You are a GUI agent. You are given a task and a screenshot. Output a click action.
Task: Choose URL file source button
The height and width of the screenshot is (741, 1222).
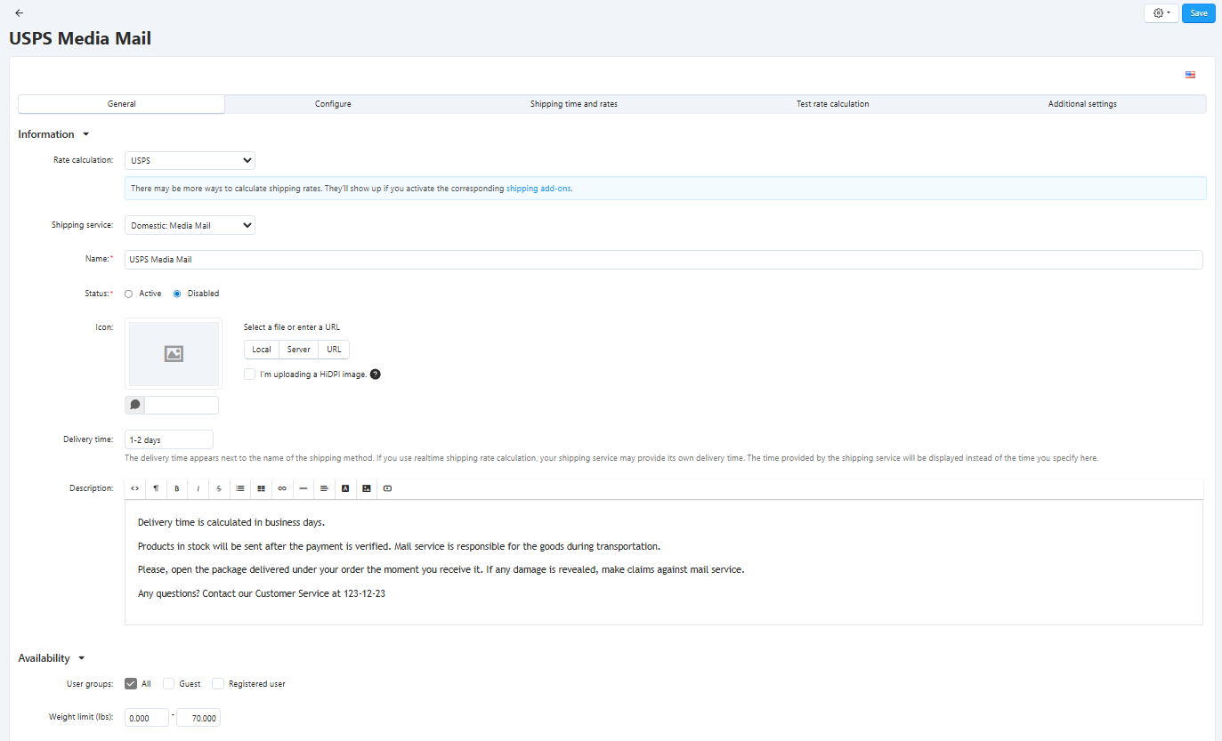point(334,350)
